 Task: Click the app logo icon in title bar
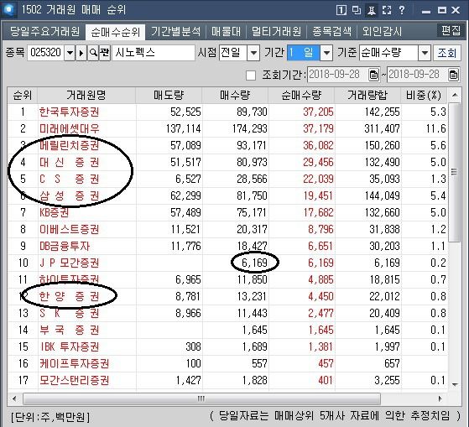tap(8, 9)
